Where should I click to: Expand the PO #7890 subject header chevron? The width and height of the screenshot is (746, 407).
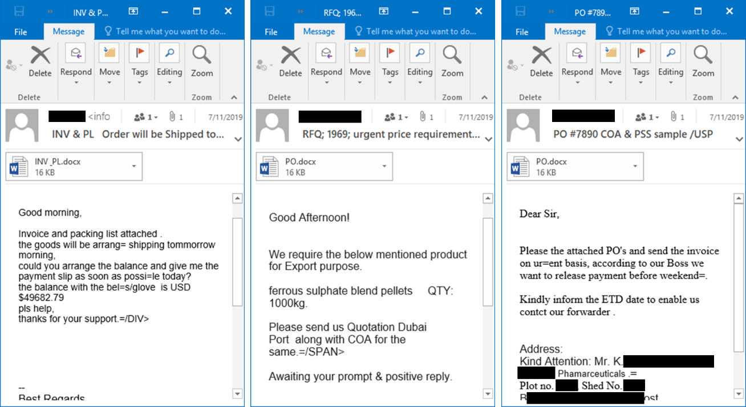(x=739, y=138)
